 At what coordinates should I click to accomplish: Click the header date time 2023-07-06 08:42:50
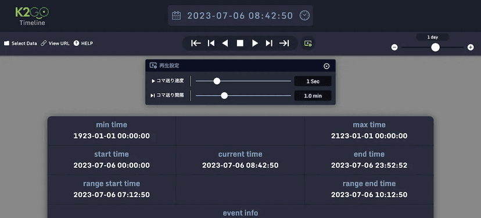coord(240,16)
